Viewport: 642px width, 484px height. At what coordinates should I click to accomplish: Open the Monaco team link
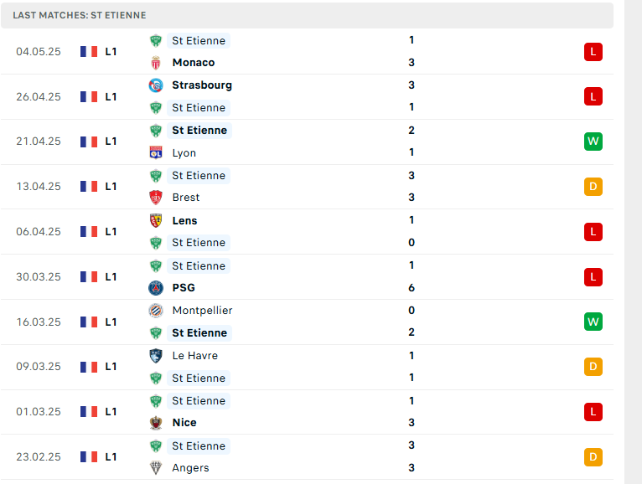pyautogui.click(x=194, y=63)
